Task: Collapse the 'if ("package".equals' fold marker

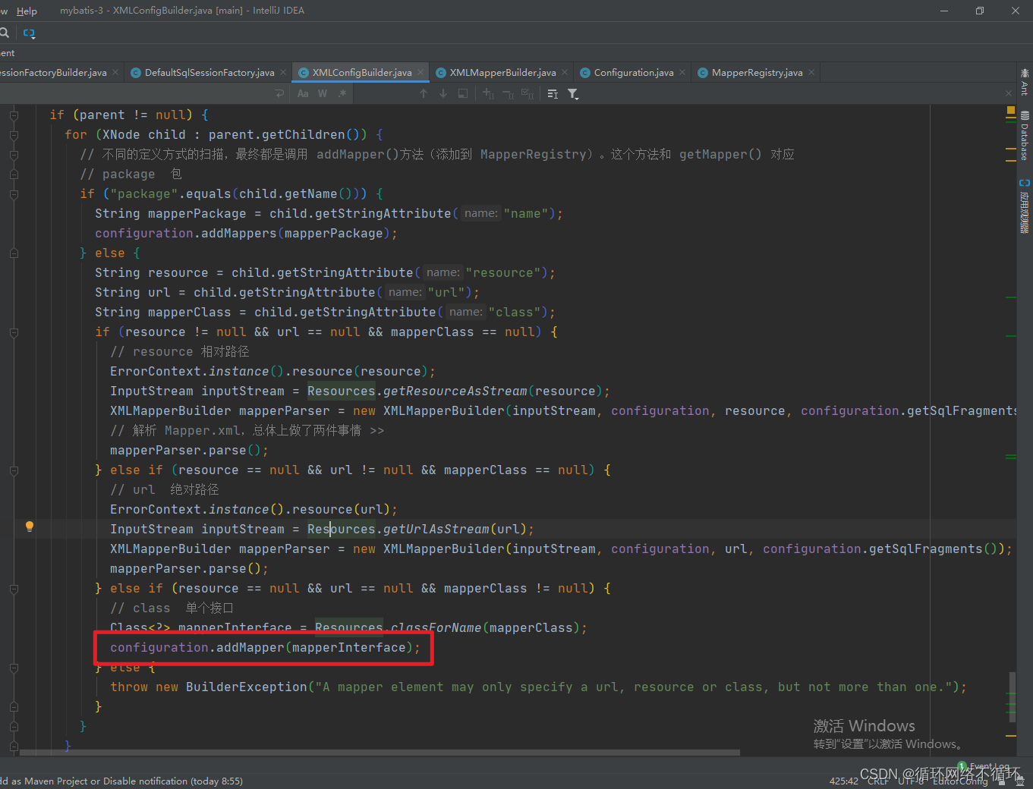Action: pyautogui.click(x=14, y=194)
